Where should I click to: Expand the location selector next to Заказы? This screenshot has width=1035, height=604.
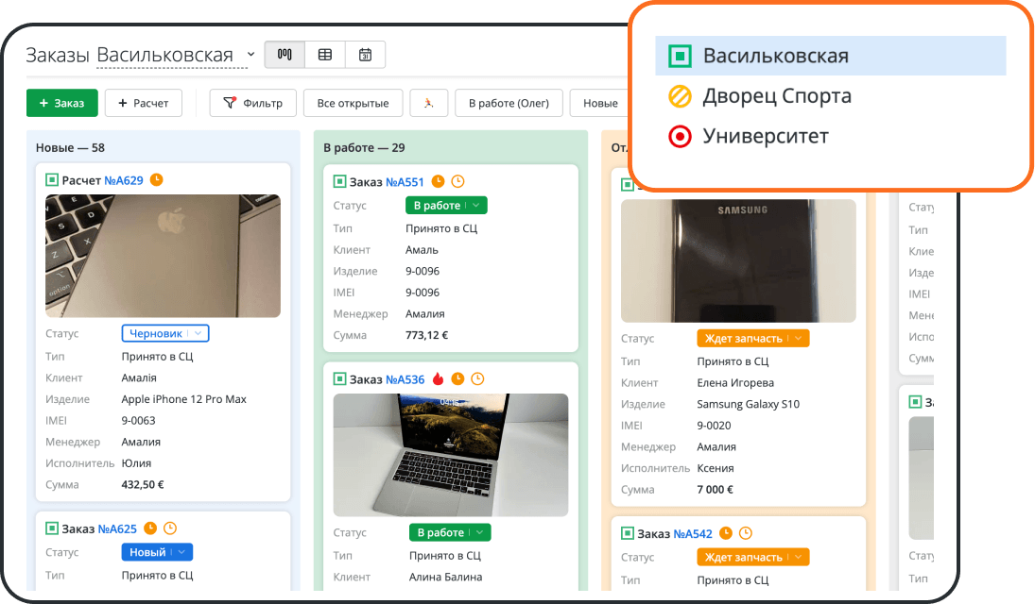coord(250,55)
